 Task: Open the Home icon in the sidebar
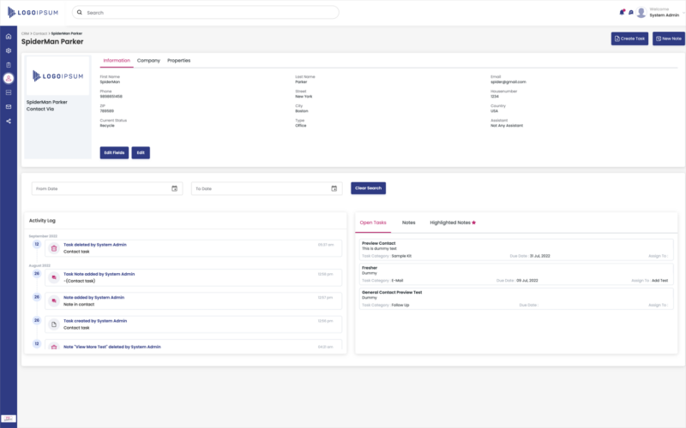[9, 37]
